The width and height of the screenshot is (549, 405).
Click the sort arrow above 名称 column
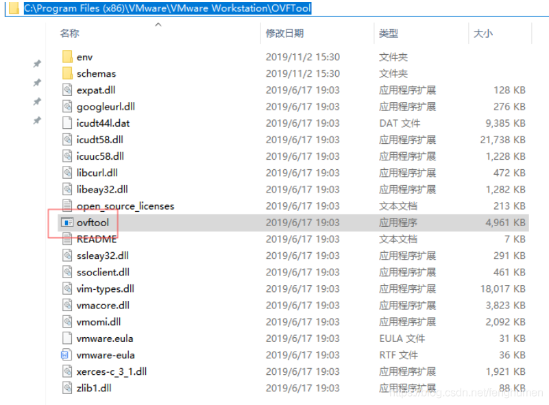158,25
